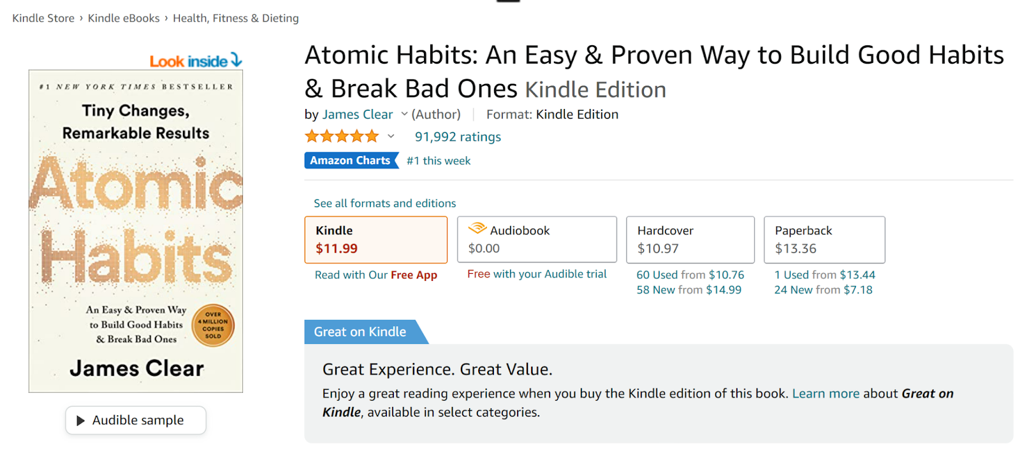Go to Health, Fitness & Dieting category

235,18
